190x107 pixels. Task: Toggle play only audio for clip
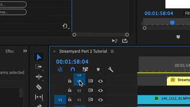pyautogui.click(x=115, y=41)
